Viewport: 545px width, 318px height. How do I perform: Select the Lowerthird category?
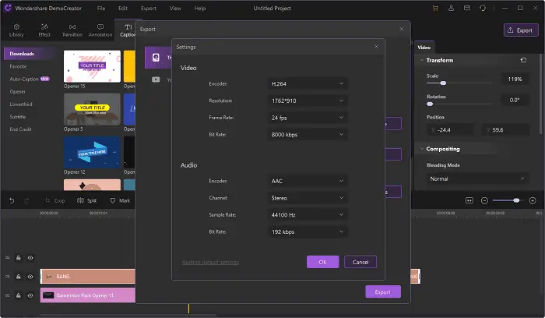(x=21, y=104)
